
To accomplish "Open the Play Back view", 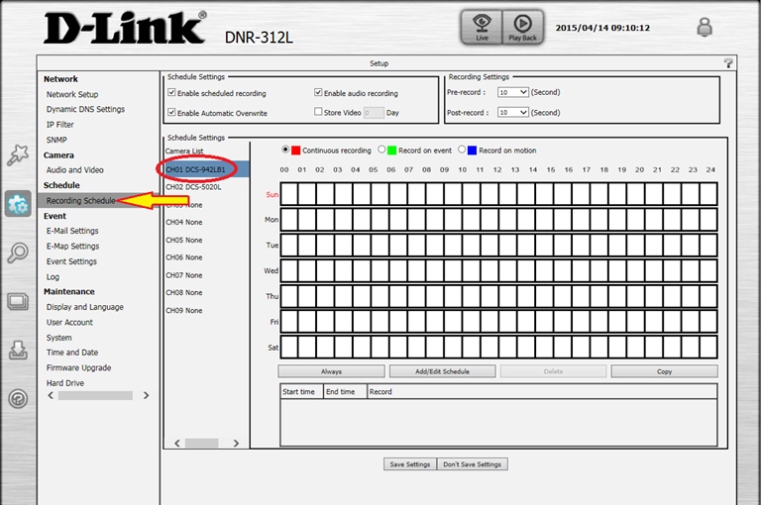I will [x=522, y=27].
